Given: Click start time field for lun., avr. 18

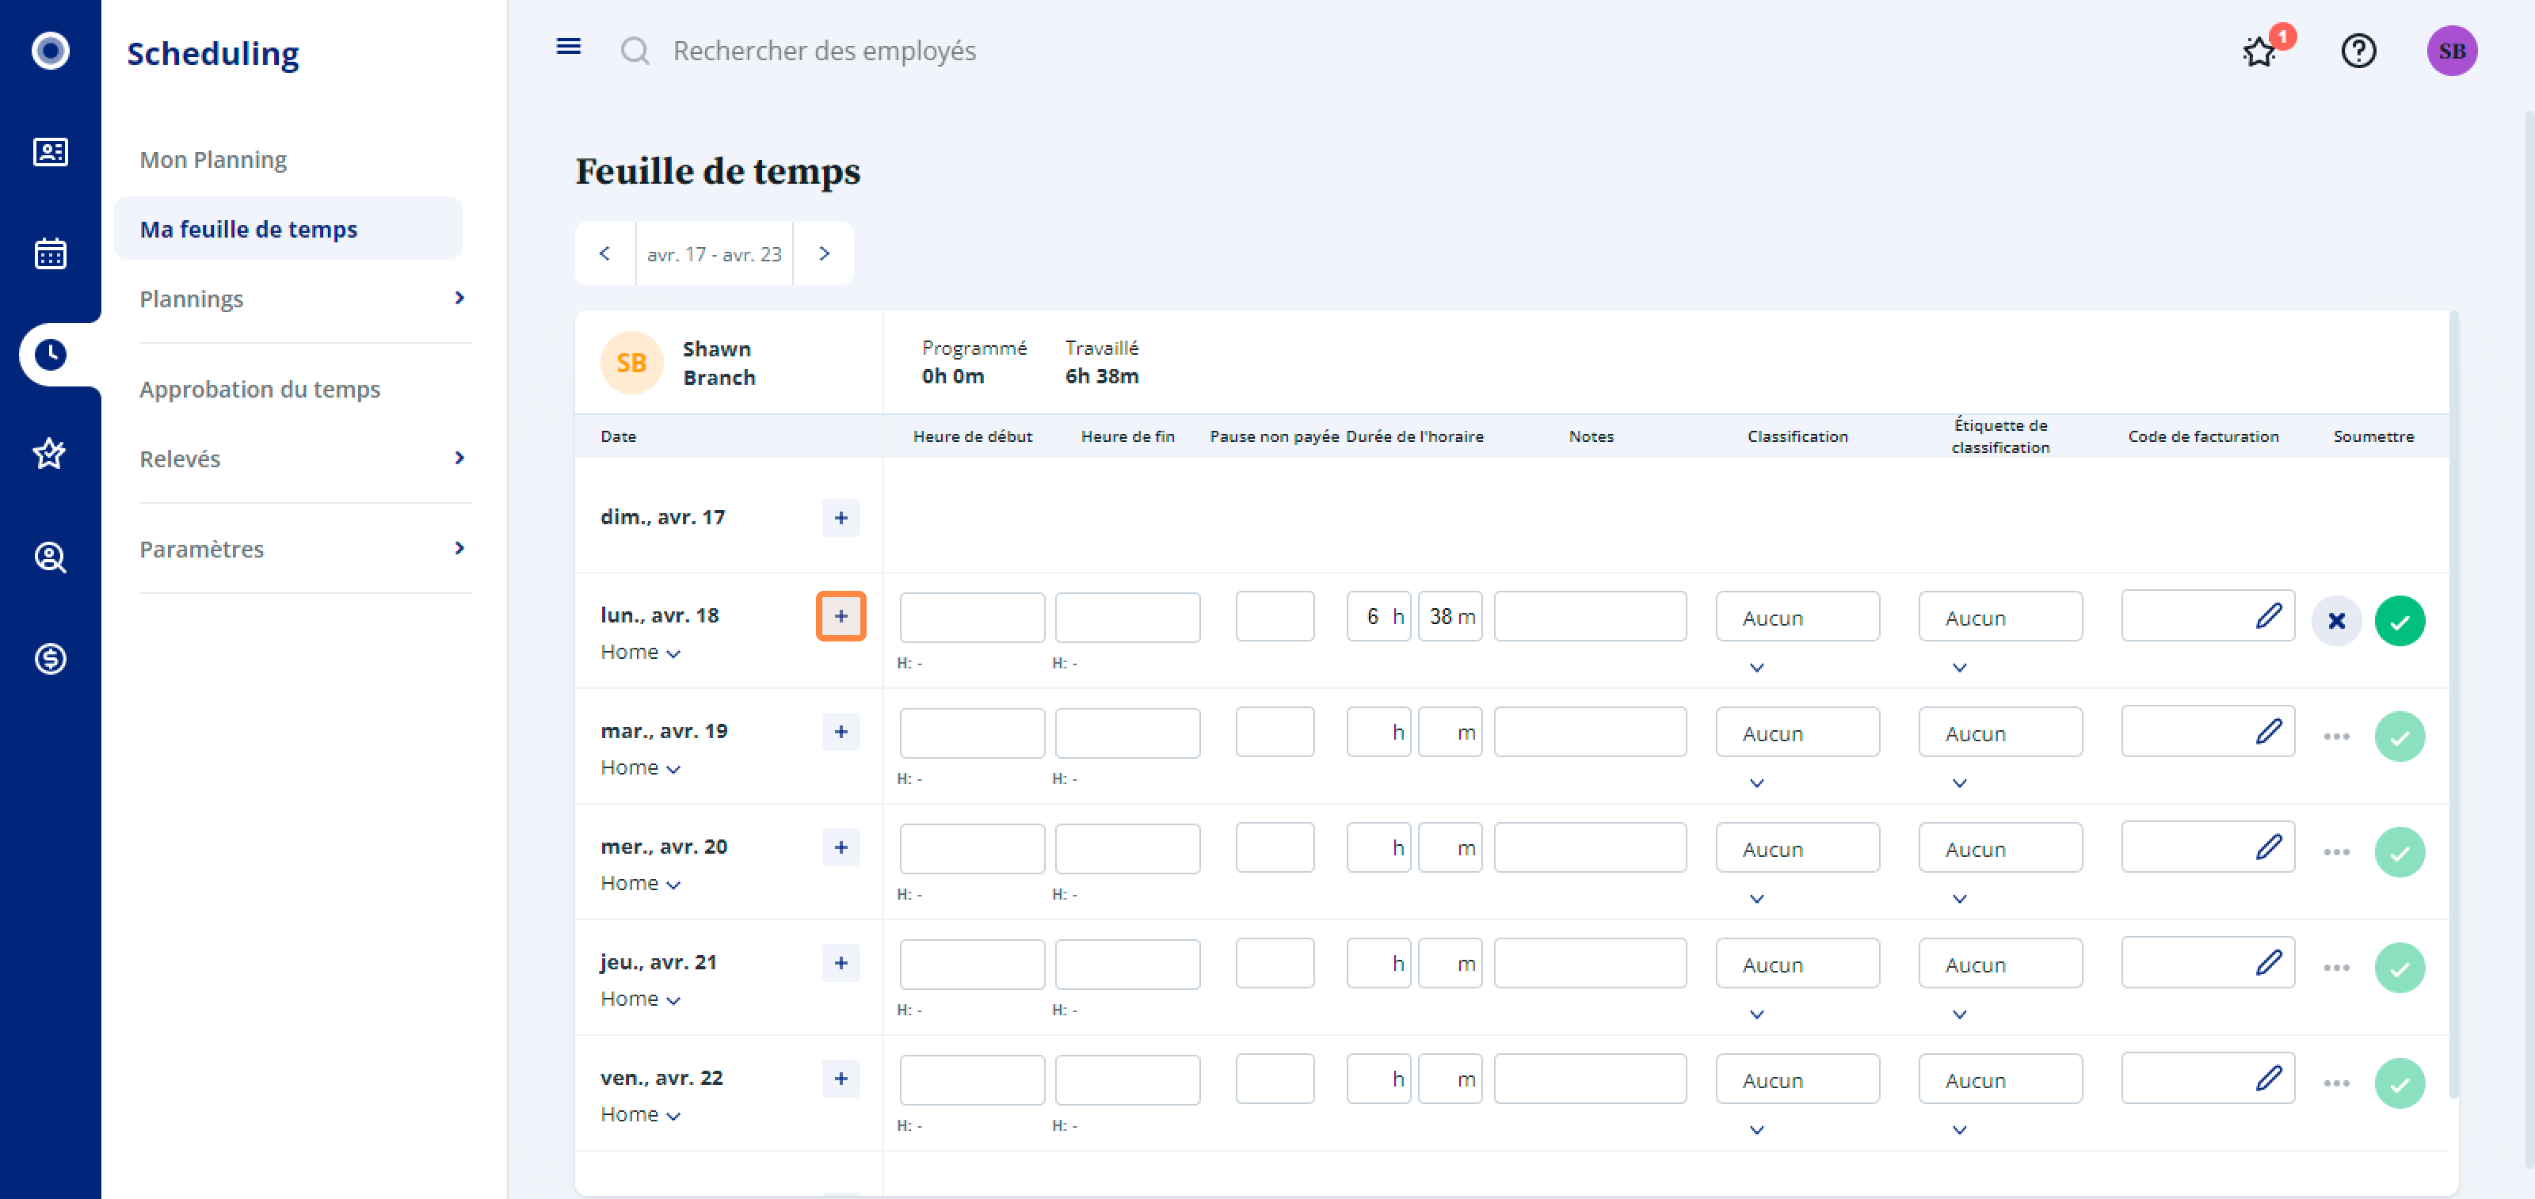Looking at the screenshot, I should pos(971,617).
